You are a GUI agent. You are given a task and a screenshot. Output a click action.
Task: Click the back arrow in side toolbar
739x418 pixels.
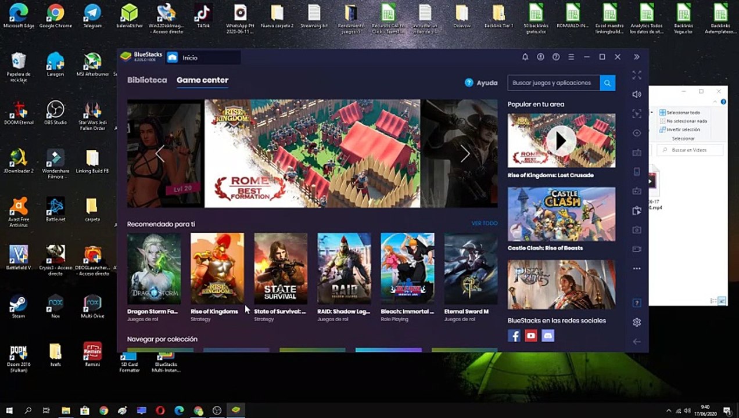click(x=637, y=341)
